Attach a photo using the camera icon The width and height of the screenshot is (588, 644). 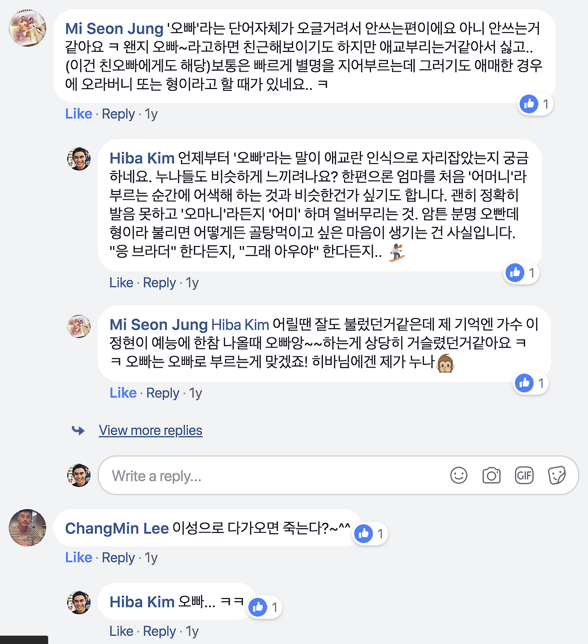492,476
